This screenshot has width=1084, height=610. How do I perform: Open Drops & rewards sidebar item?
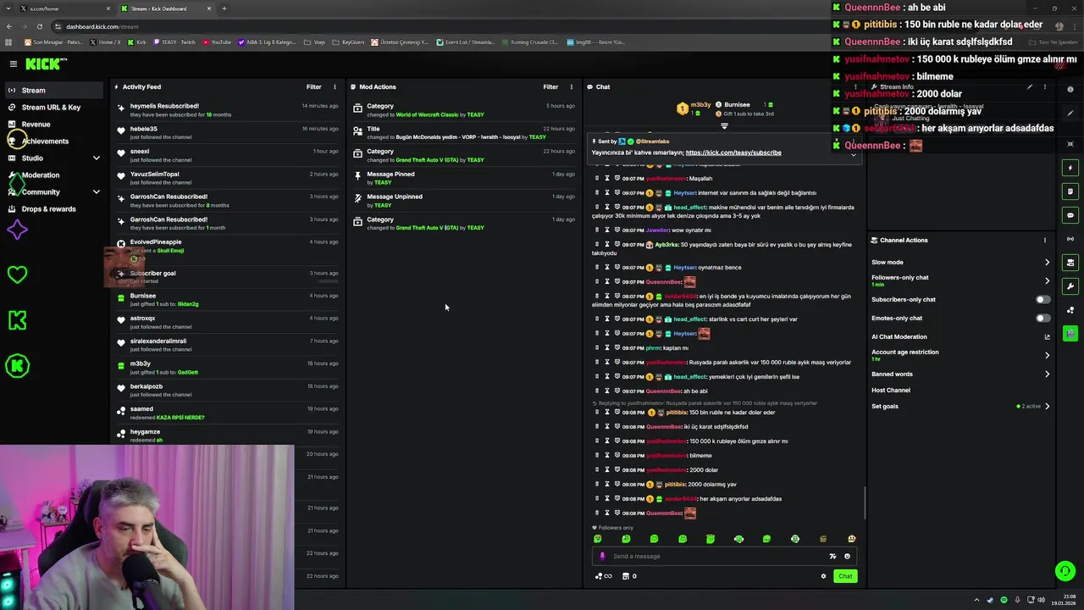(54, 208)
